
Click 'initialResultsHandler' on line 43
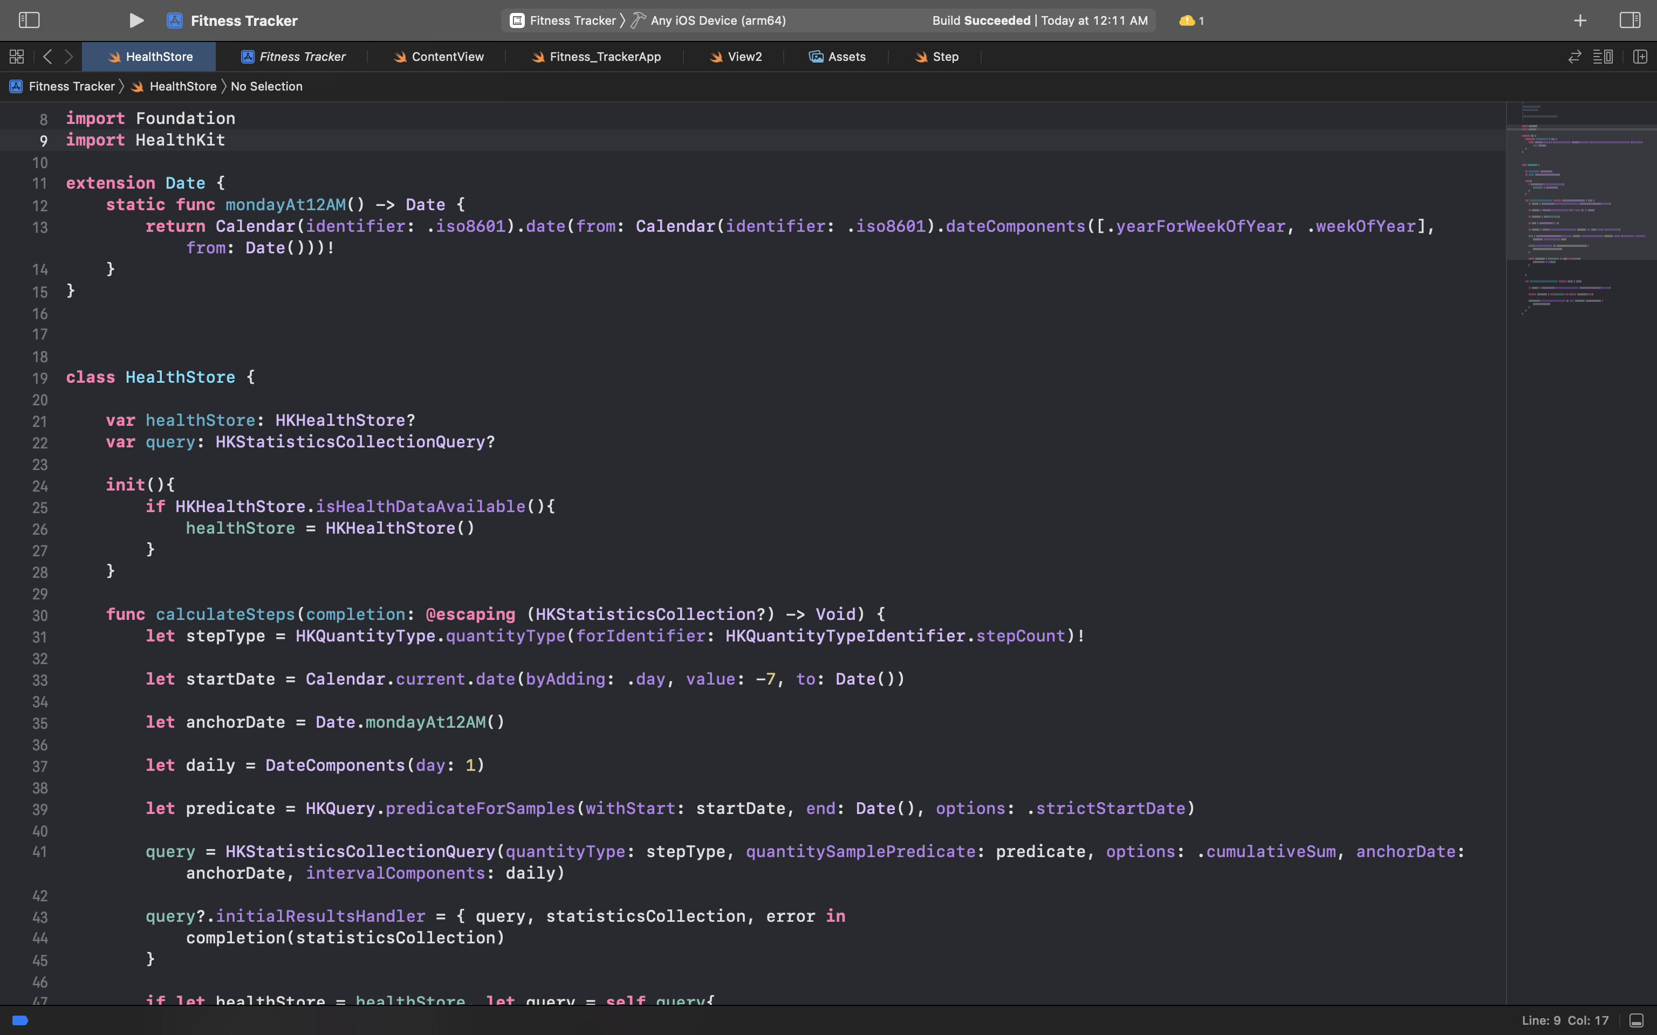(320, 916)
